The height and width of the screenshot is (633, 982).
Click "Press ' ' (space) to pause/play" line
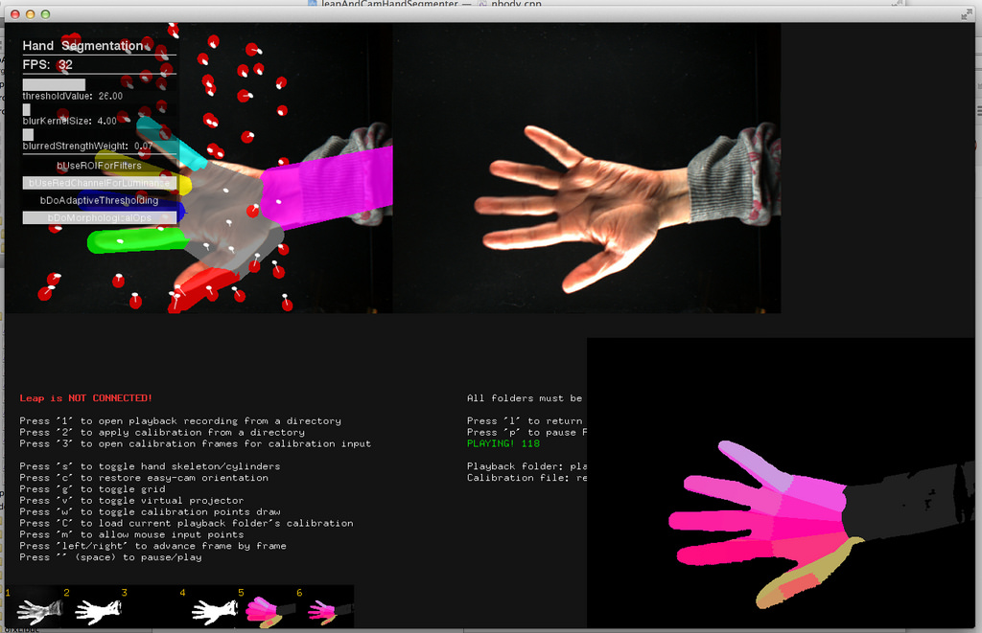(111, 557)
